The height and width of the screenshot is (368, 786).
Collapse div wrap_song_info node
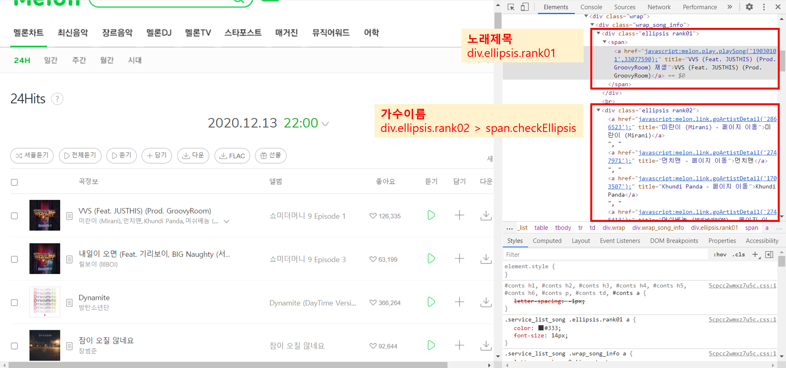click(x=592, y=25)
